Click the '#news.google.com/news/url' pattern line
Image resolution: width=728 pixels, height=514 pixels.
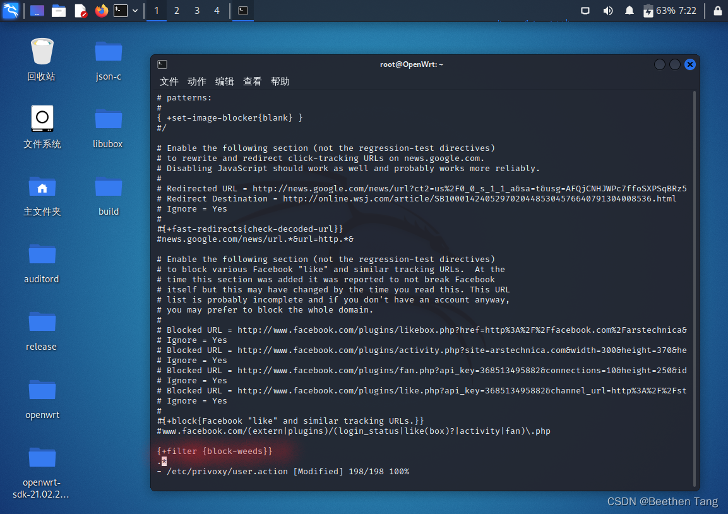[x=255, y=239]
